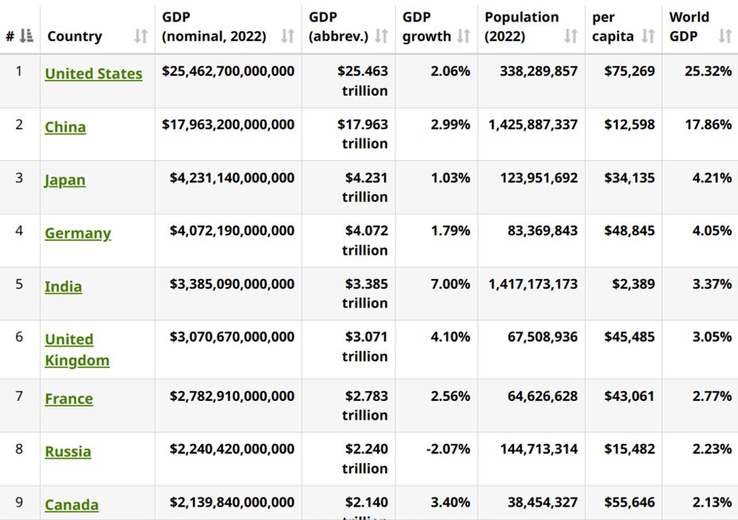The height and width of the screenshot is (520, 738).
Task: Open the United Kingdom link
Action: (77, 350)
